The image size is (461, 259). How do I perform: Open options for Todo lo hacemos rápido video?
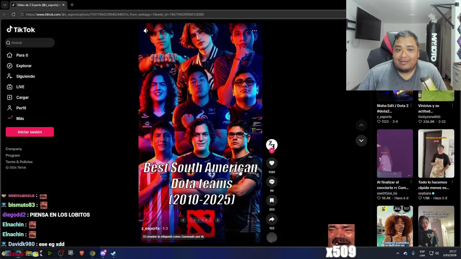(x=452, y=182)
